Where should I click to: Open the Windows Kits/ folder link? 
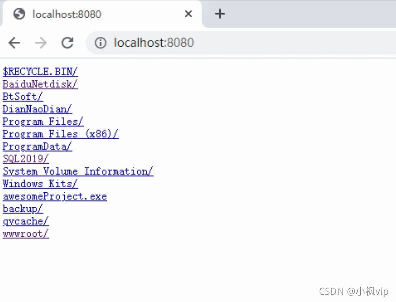[x=40, y=184]
